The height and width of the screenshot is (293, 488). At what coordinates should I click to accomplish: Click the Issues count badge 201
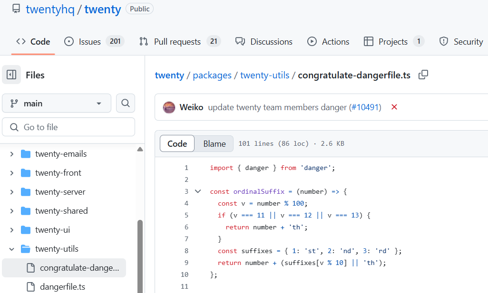click(x=115, y=41)
